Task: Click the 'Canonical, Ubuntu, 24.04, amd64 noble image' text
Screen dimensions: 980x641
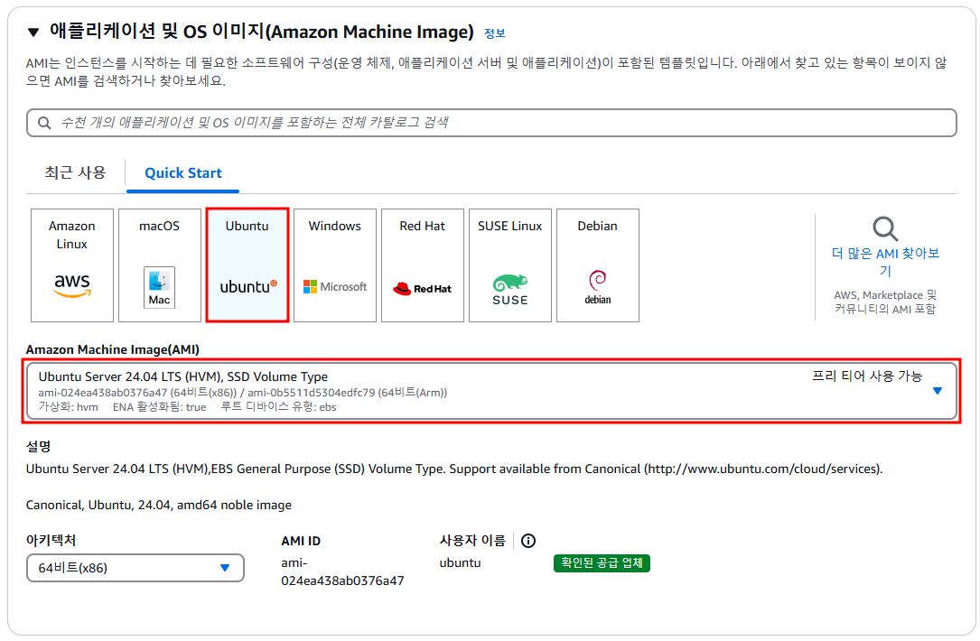Action: click(159, 505)
